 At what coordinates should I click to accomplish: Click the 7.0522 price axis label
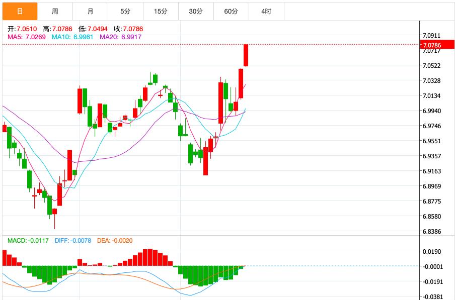tap(431, 66)
